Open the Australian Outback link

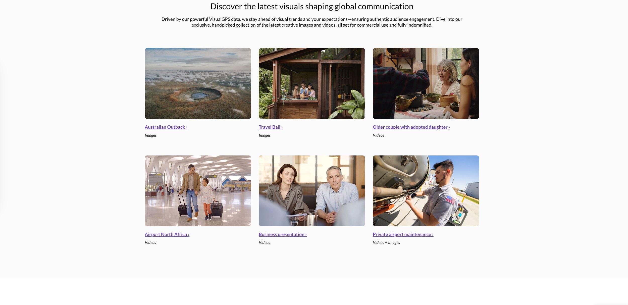click(x=166, y=127)
